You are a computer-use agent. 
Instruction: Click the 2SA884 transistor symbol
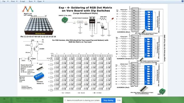(x=37, y=49)
